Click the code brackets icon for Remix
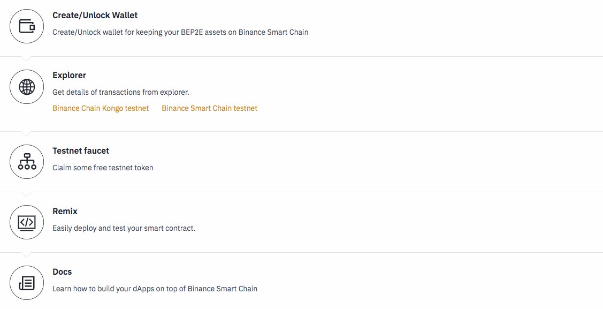This screenshot has width=603, height=309. [x=27, y=222]
